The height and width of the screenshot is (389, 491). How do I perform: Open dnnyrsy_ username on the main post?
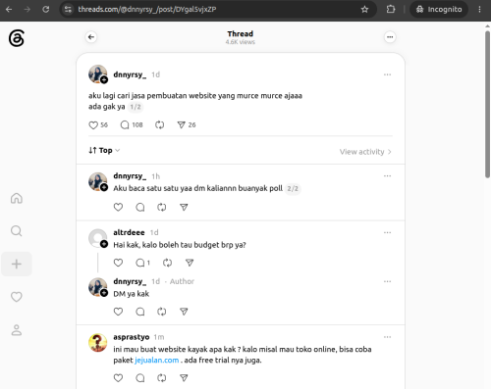tap(130, 74)
